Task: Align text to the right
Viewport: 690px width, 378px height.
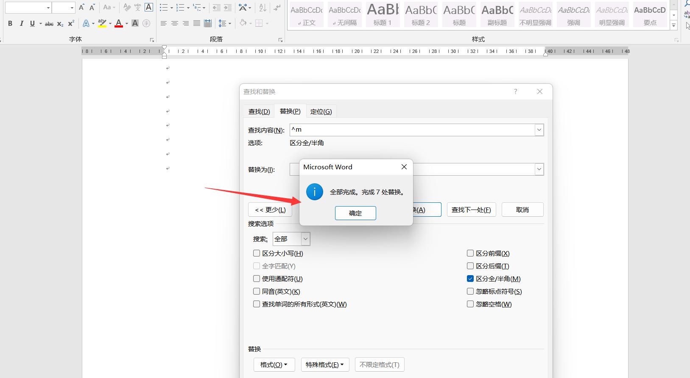Action: pos(186,23)
